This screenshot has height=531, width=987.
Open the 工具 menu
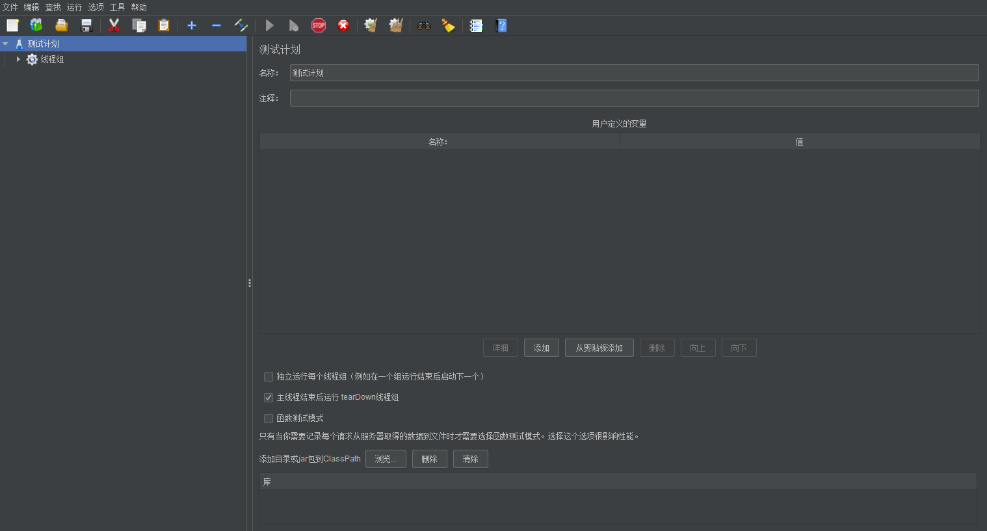coord(118,7)
